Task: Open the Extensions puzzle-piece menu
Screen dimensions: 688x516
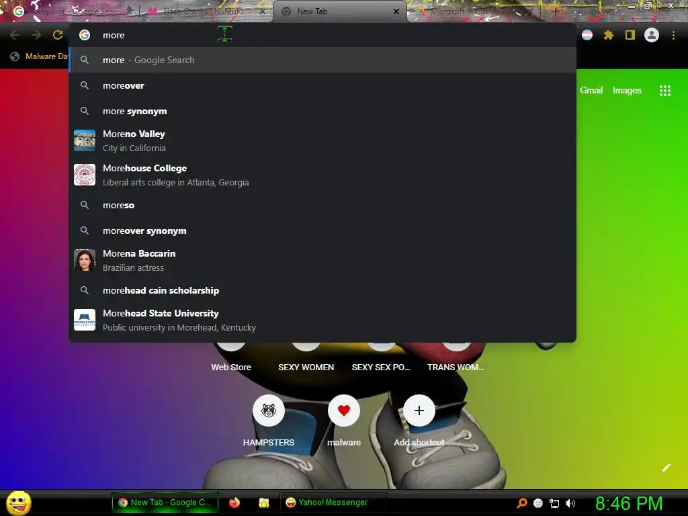Action: [x=608, y=35]
